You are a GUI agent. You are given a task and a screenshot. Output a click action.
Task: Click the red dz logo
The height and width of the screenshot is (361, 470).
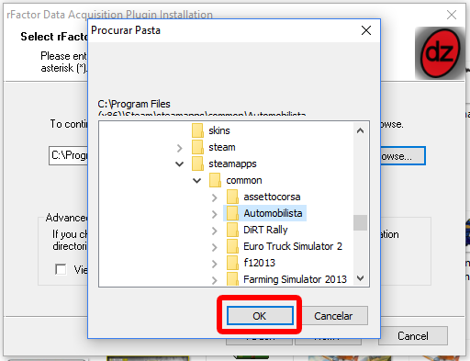pos(440,53)
